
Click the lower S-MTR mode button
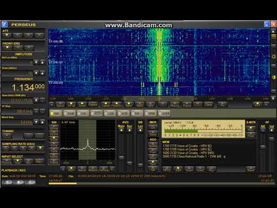[251, 135]
